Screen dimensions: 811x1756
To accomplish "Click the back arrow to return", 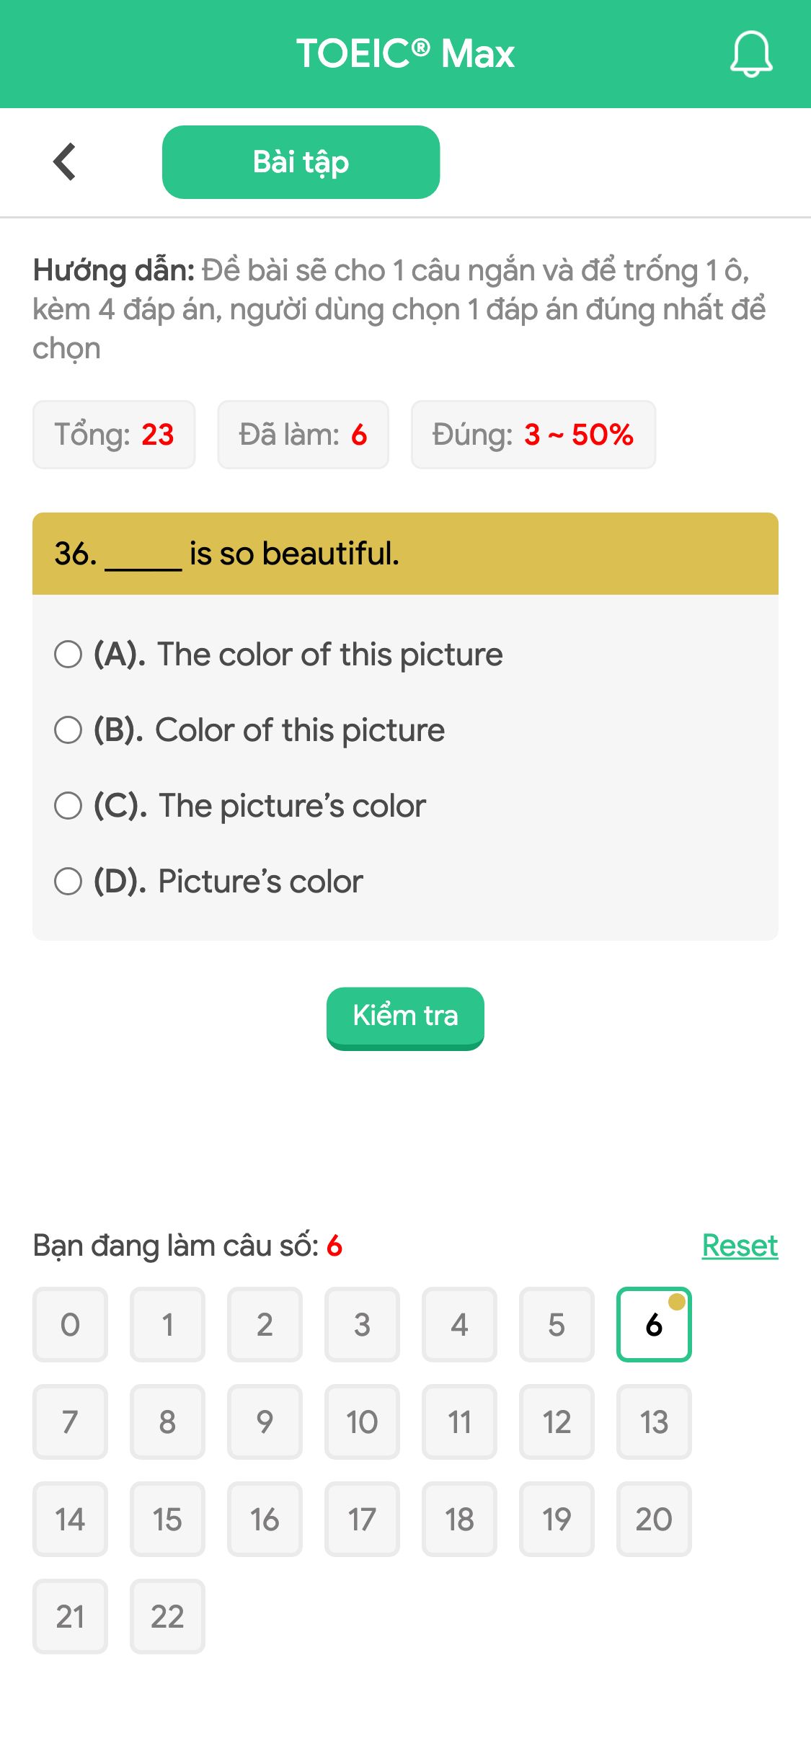I will point(65,161).
